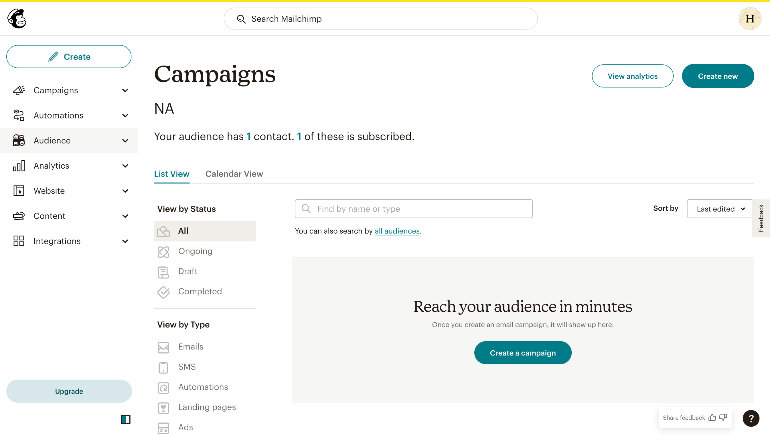Viewport: 770px width, 436px height.
Task: Select Audience in the sidebar menu
Action: [x=69, y=140]
